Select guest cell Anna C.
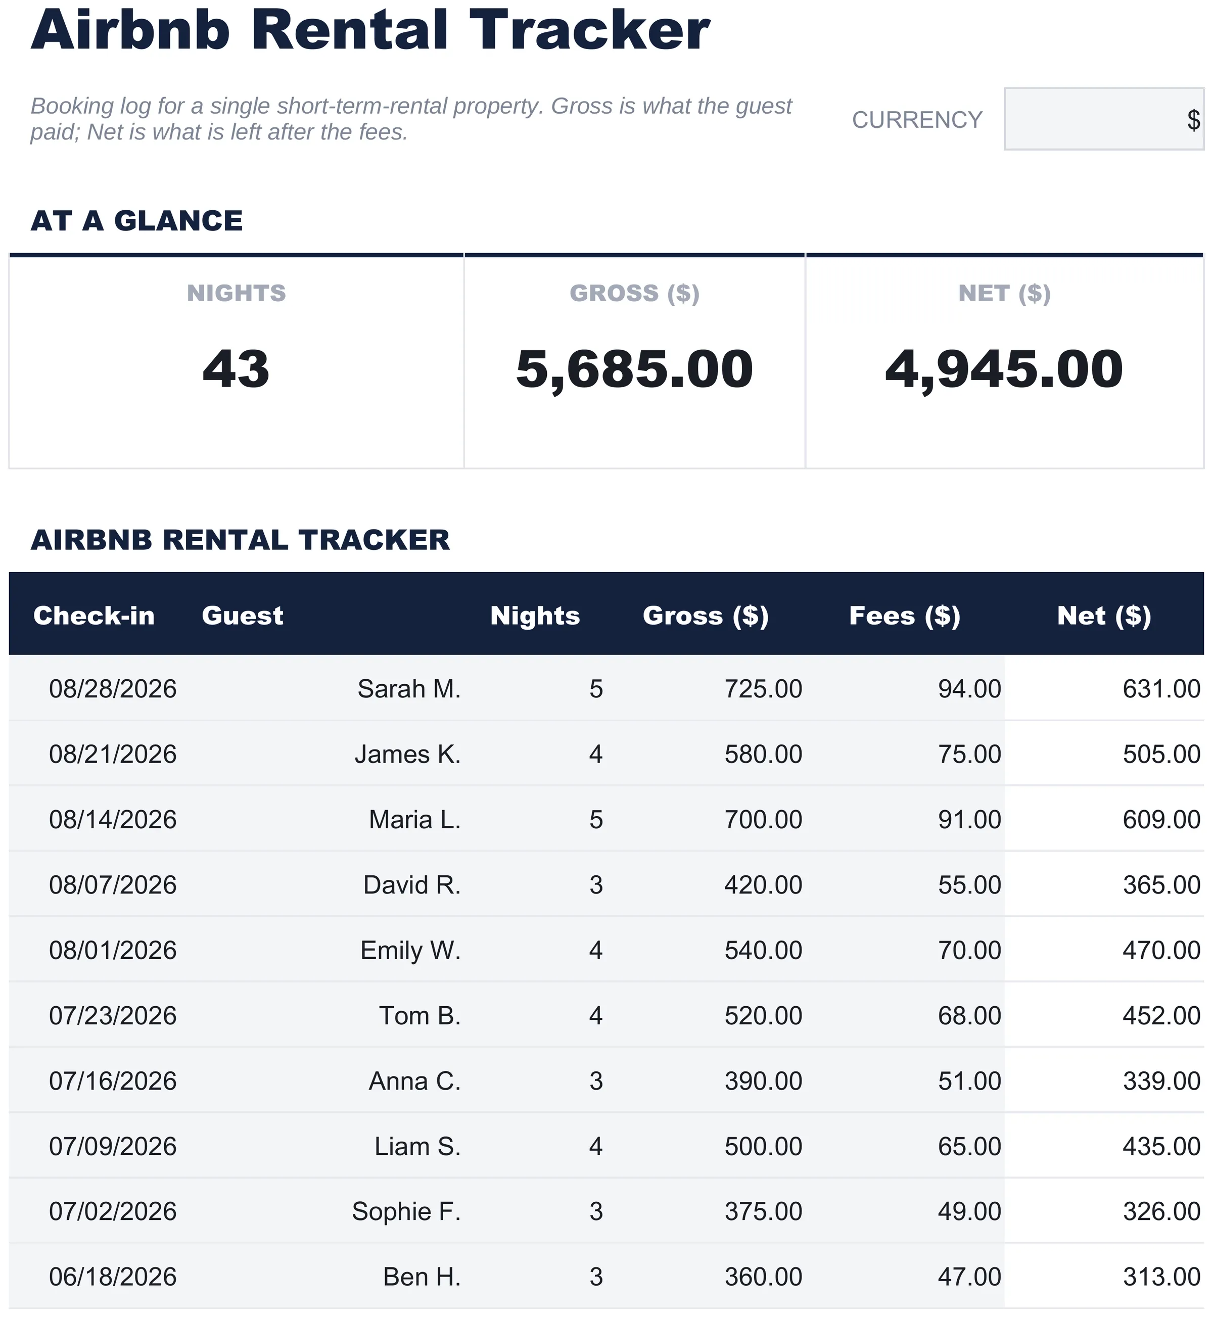The image size is (1213, 1317). [x=415, y=1081]
